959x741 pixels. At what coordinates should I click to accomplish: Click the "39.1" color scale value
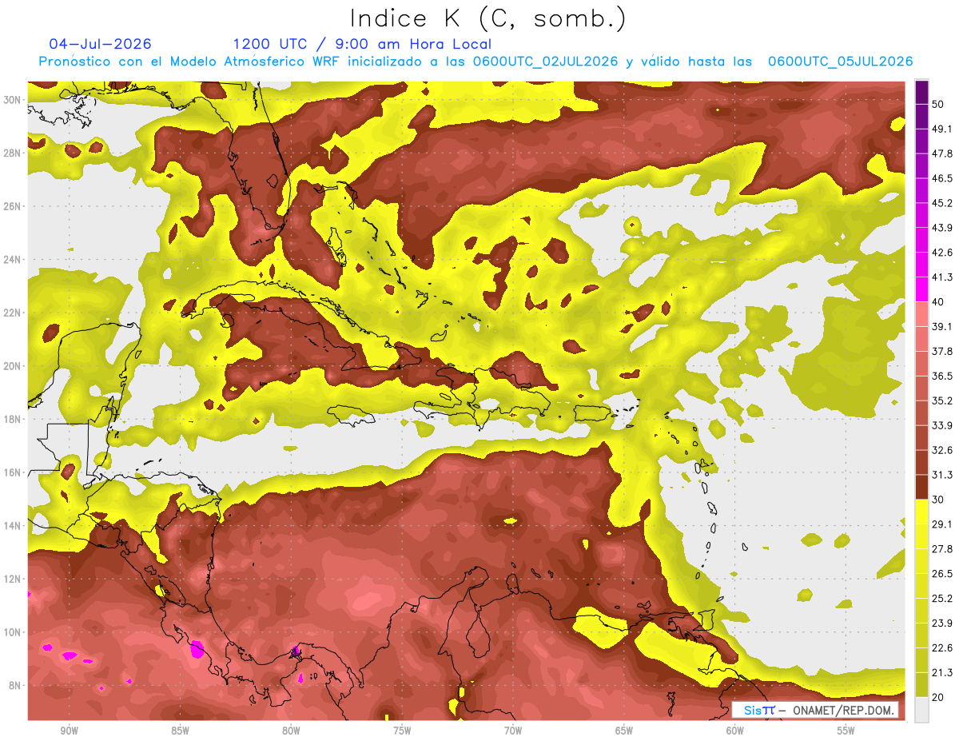click(x=941, y=326)
